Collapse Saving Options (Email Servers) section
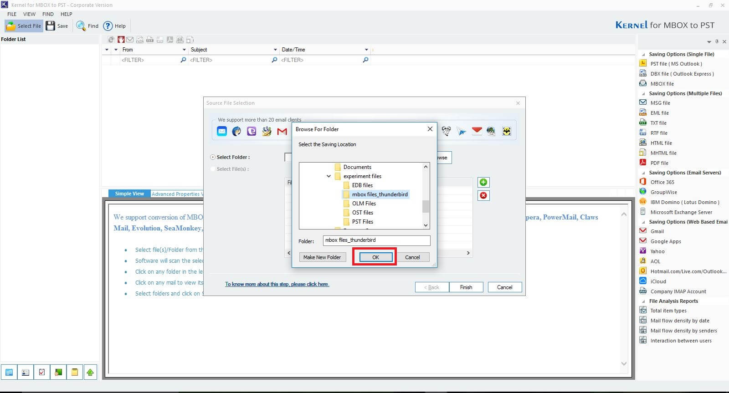 click(x=643, y=173)
